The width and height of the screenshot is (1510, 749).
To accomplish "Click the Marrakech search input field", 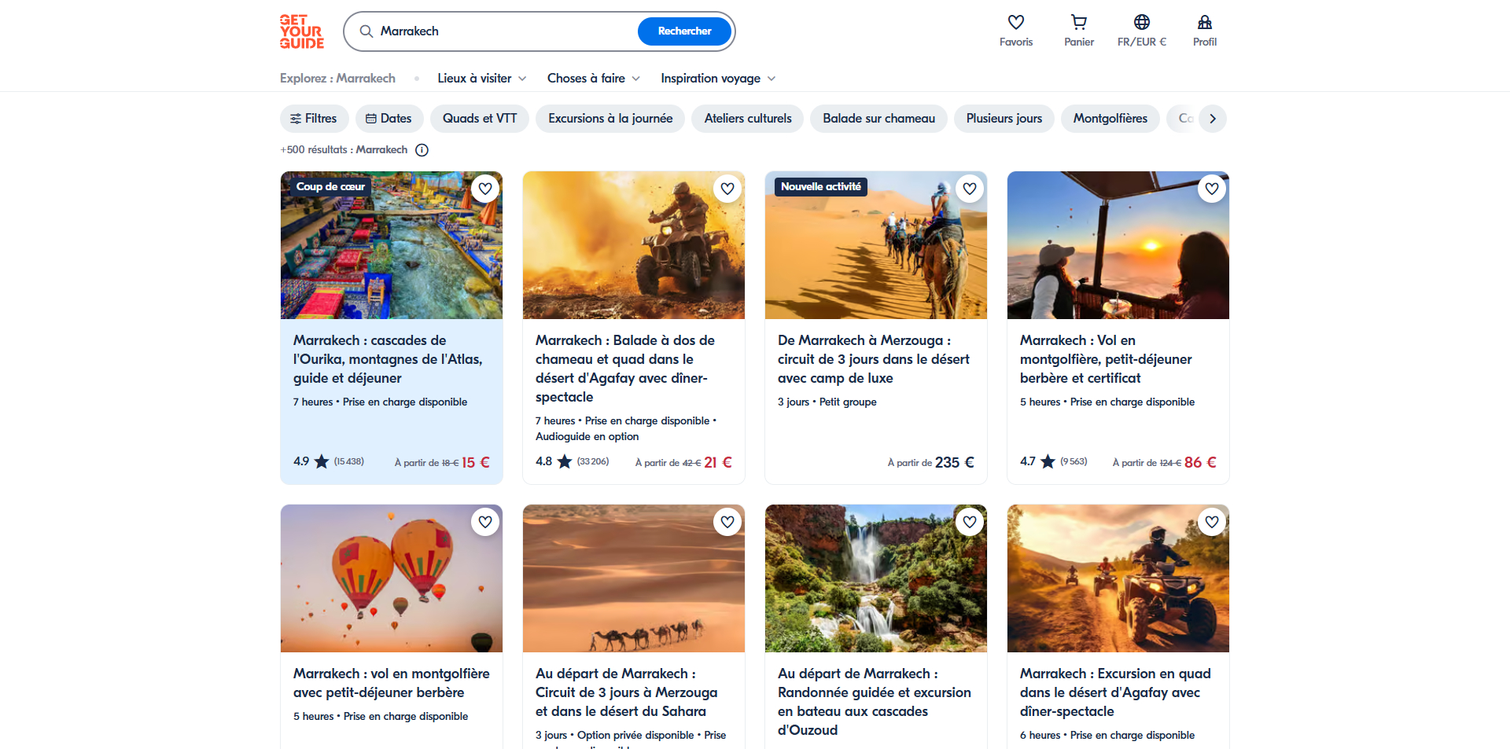I will click(503, 31).
